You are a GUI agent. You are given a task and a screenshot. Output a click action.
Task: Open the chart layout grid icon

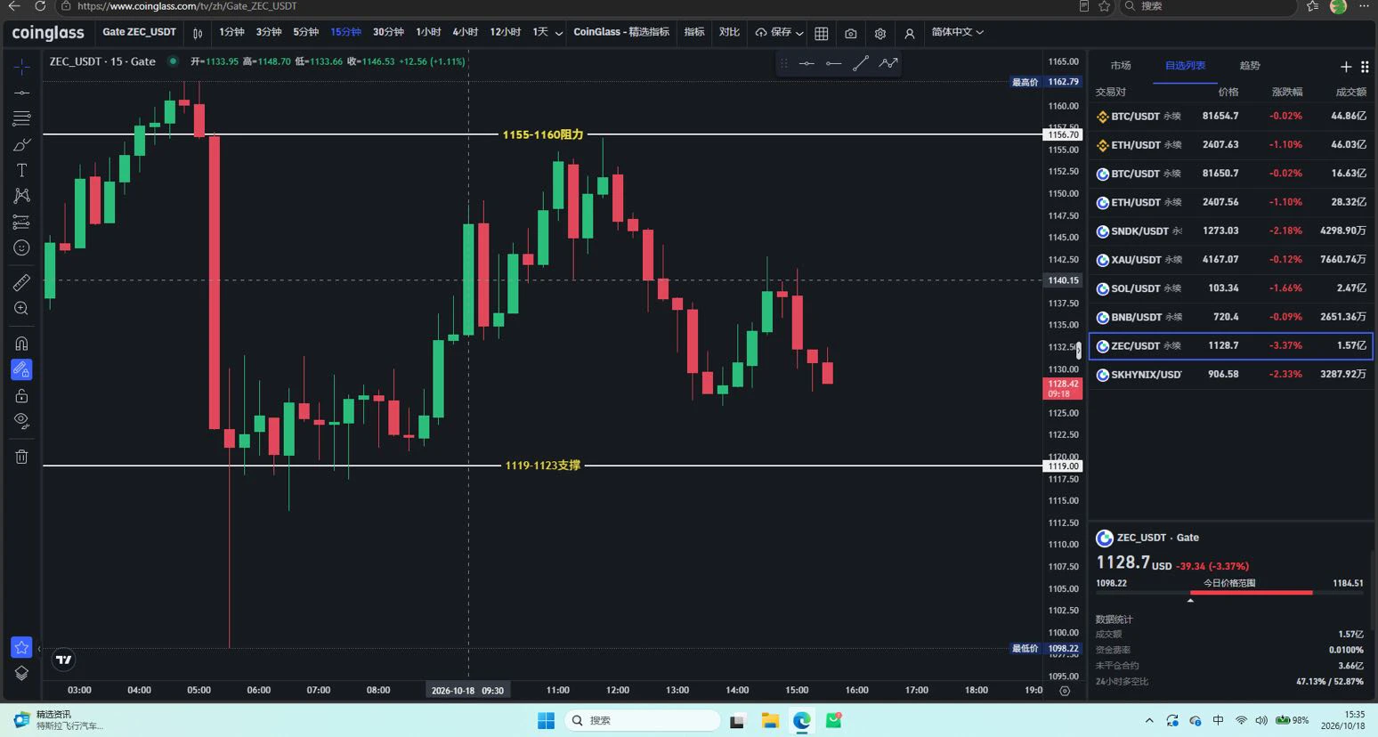pyautogui.click(x=821, y=33)
